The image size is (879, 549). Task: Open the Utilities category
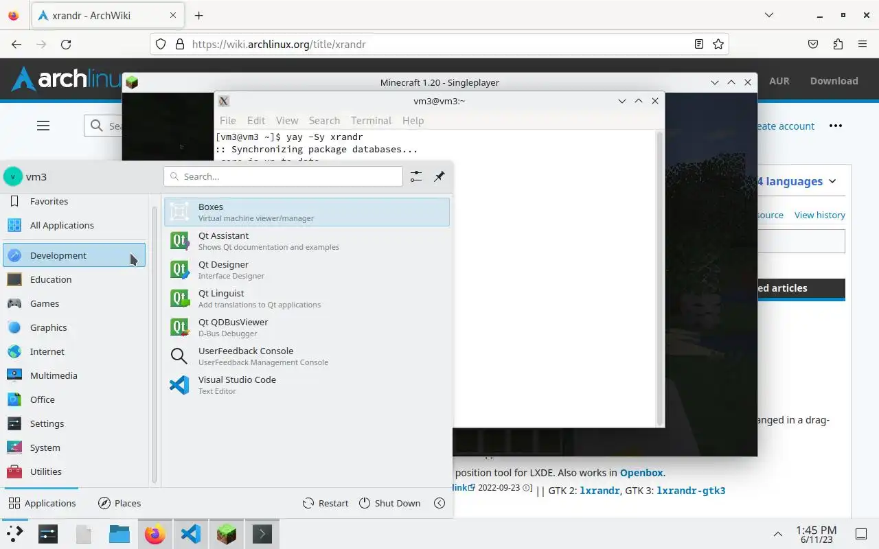point(74,471)
